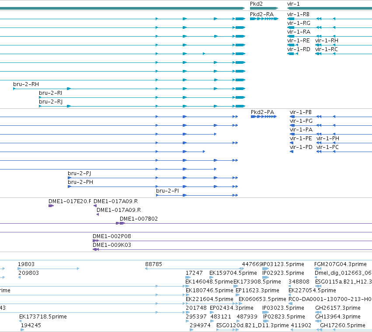This screenshot has height=332, width=372.
Task: Select the 447669 EST feature label
Action: point(252,264)
